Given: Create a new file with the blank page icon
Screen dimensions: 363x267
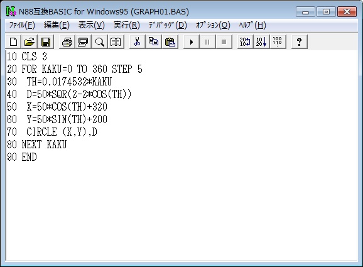Looking at the screenshot, I should (13, 42).
